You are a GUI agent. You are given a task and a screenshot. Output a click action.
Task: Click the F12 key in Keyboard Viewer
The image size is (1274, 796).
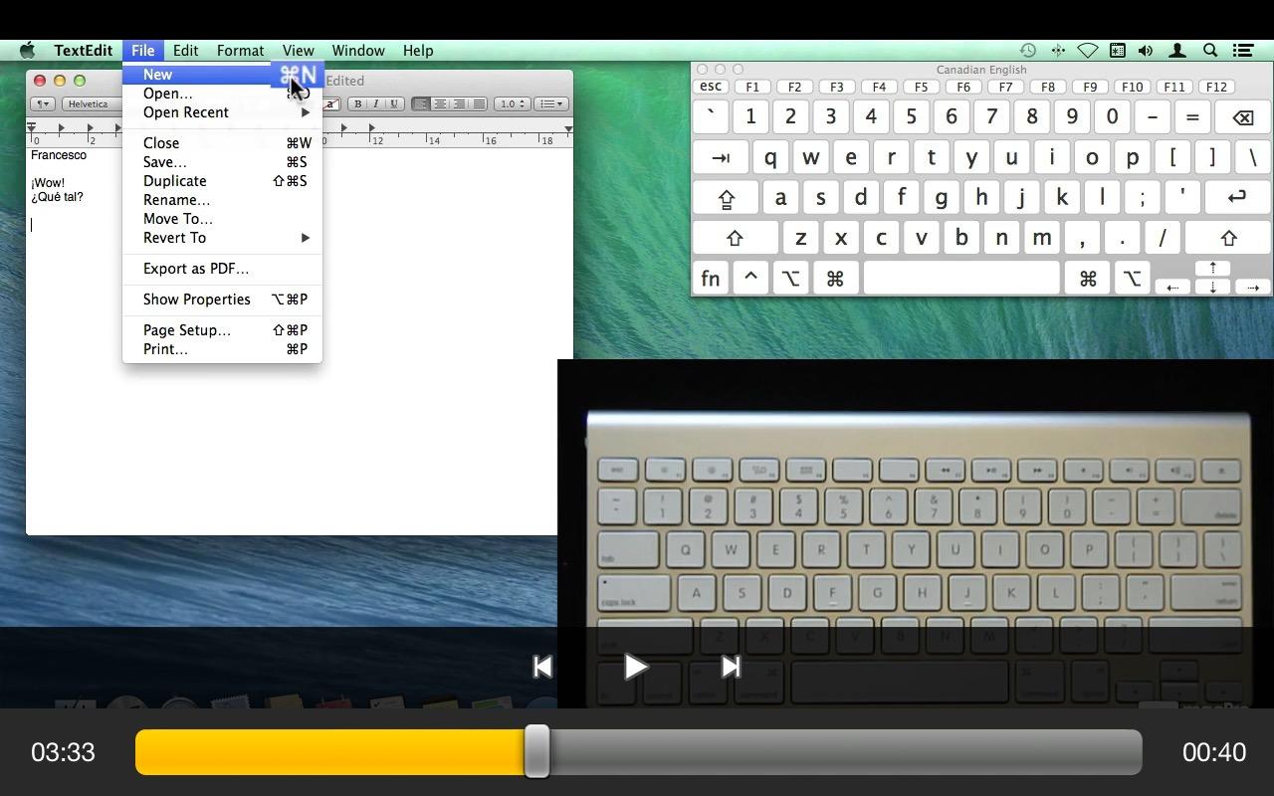pyautogui.click(x=1216, y=87)
